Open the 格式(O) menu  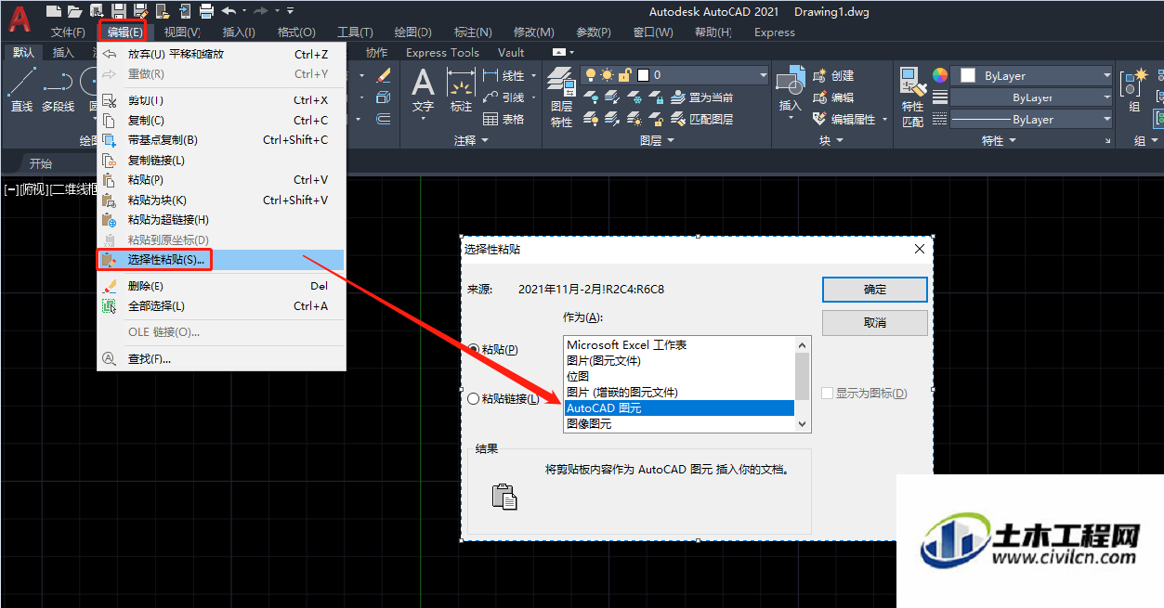pyautogui.click(x=296, y=32)
